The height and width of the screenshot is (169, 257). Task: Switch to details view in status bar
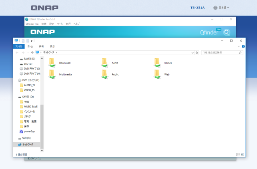[238, 154]
